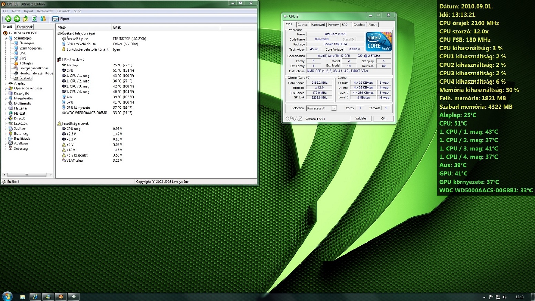Select the Beállítások tree icon
The width and height of the screenshot is (535, 301).
click(11, 138)
